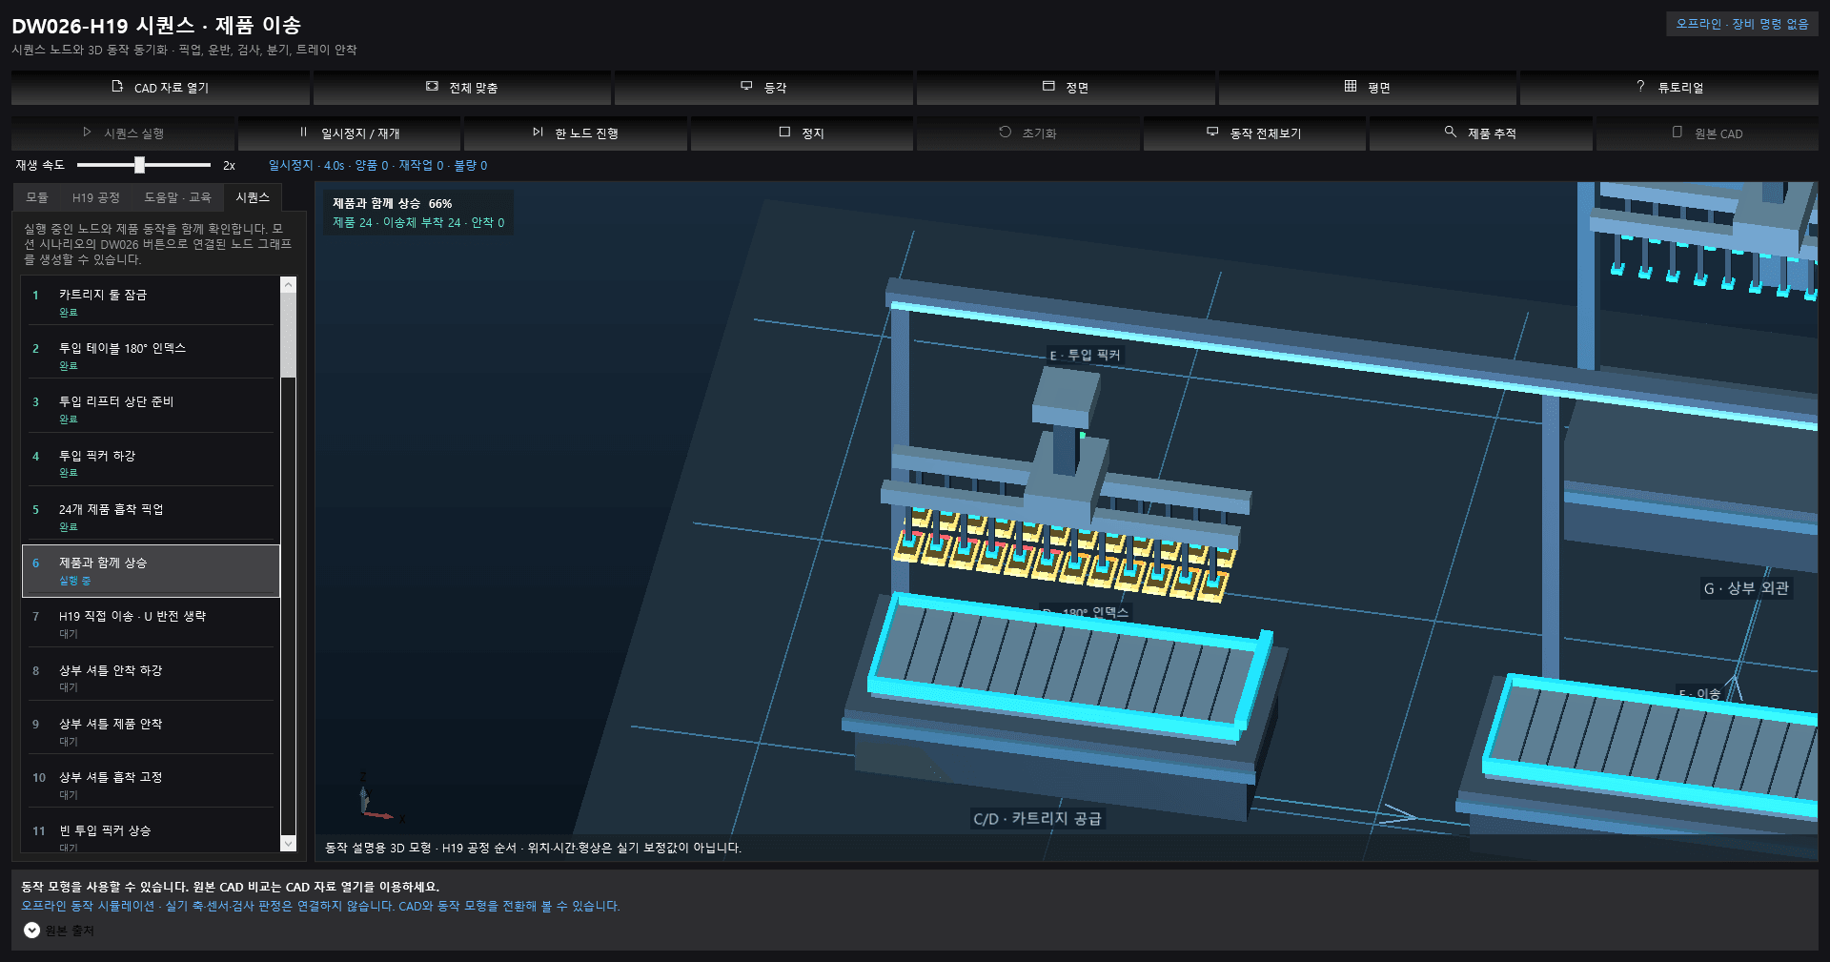This screenshot has width=1830, height=962.
Task: Open the 모듈 tab
Action: pos(37,197)
